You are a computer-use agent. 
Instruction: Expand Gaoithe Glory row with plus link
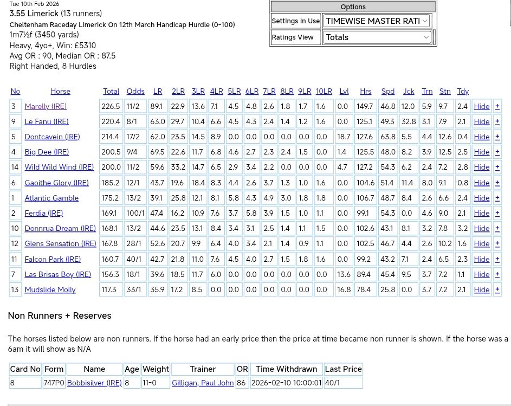tap(497, 183)
